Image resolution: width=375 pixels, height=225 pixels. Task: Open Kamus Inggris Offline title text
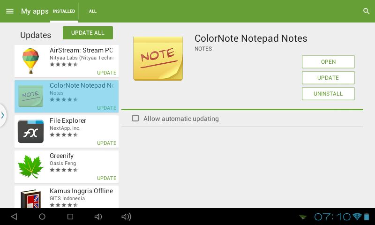tap(81, 191)
